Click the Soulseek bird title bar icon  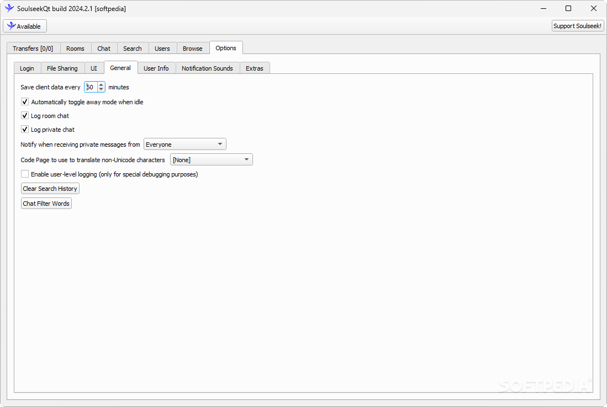pyautogui.click(x=9, y=8)
